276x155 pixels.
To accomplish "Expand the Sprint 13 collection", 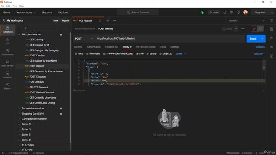I will pyautogui.click(x=19, y=124).
